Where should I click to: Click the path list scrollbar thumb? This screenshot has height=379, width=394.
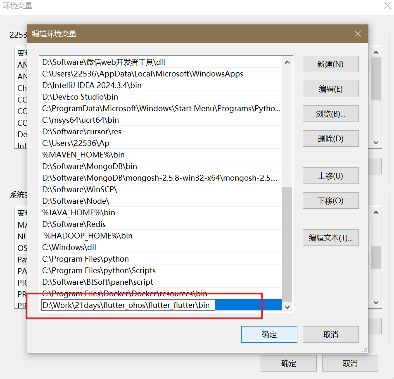(x=287, y=244)
